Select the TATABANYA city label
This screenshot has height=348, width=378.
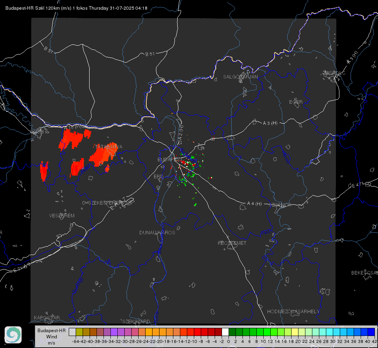coord(108,147)
